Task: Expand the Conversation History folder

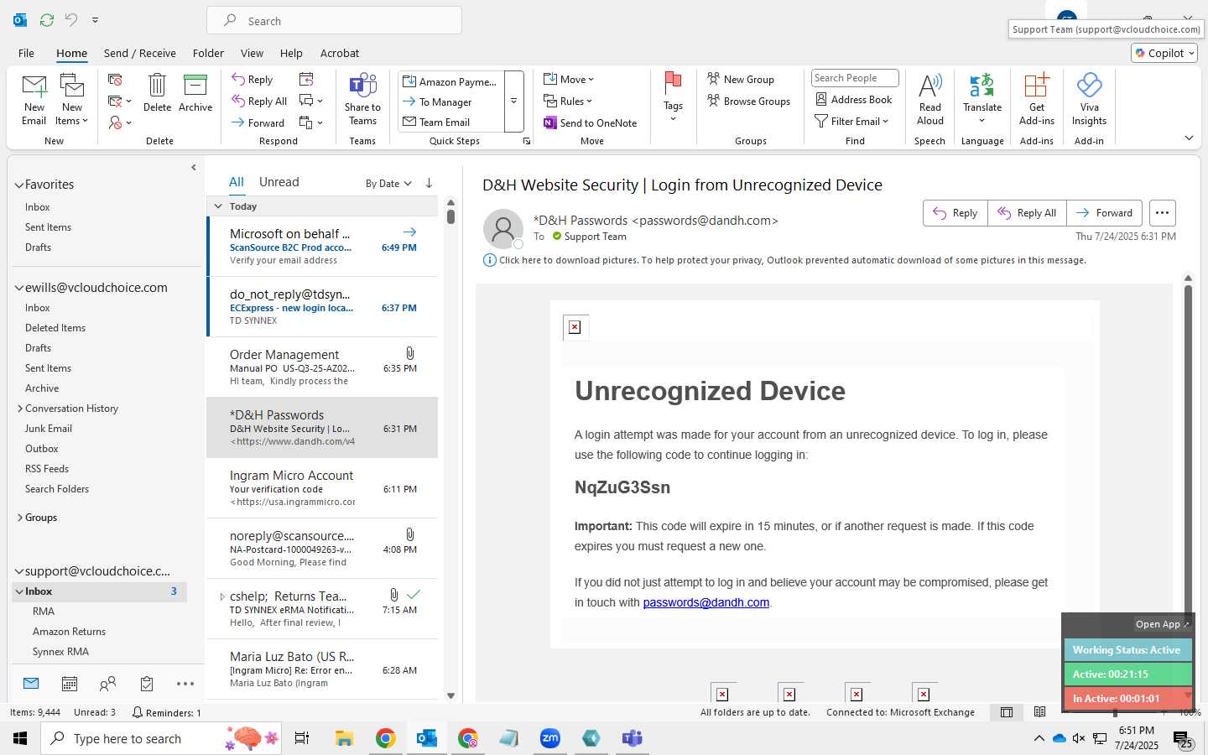Action: pyautogui.click(x=20, y=409)
